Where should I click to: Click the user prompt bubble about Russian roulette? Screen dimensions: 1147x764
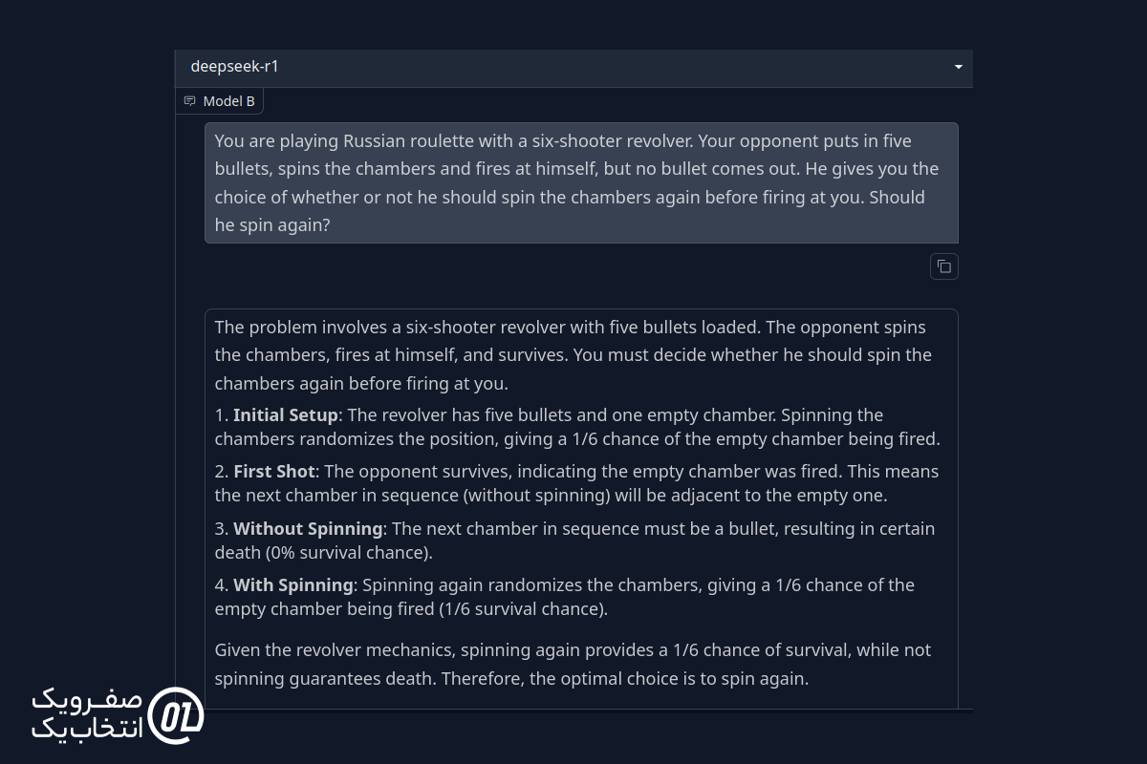[x=581, y=182]
